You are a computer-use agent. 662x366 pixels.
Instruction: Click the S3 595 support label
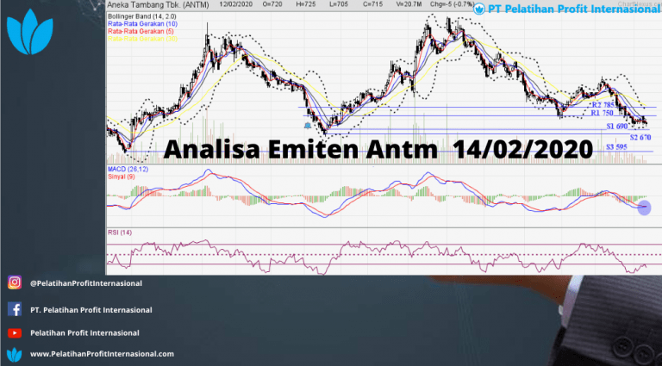pyautogui.click(x=615, y=147)
